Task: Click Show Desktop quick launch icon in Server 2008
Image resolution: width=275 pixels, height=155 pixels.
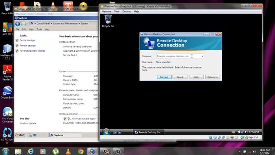Action: coord(35,135)
